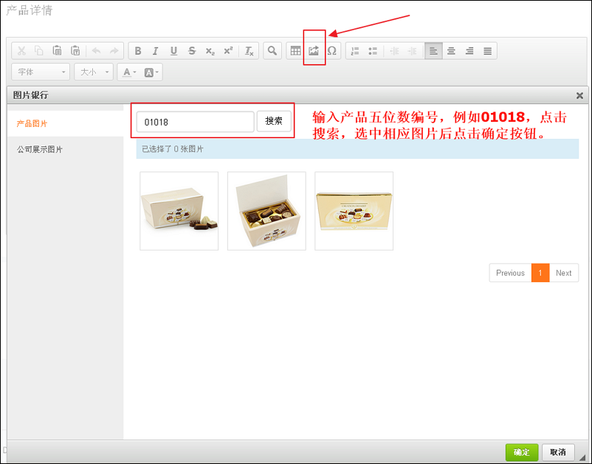Image resolution: width=592 pixels, height=464 pixels.
Task: Toggle bold formatting in the toolbar
Action: [137, 51]
